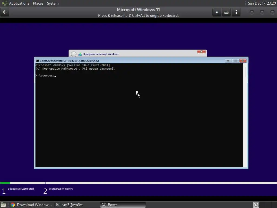Click the first circular window button in Boxes header

252,12
